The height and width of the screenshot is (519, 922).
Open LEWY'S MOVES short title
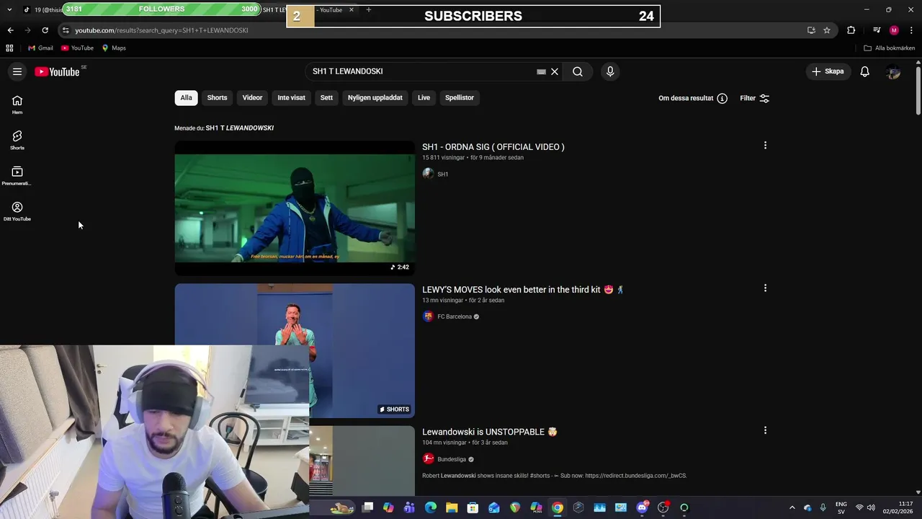point(523,290)
